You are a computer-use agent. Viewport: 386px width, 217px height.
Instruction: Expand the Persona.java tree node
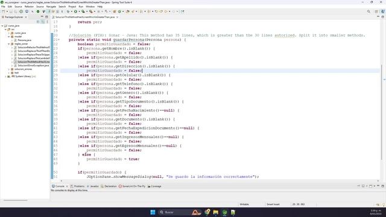pyautogui.click(x=12, y=40)
